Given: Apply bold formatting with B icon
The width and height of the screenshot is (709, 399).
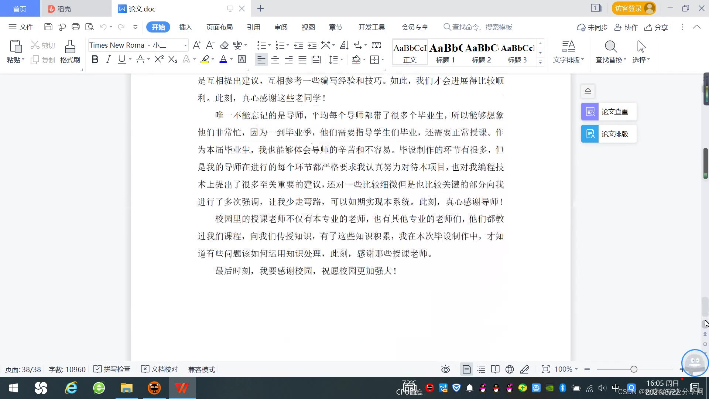Looking at the screenshot, I should click(95, 59).
